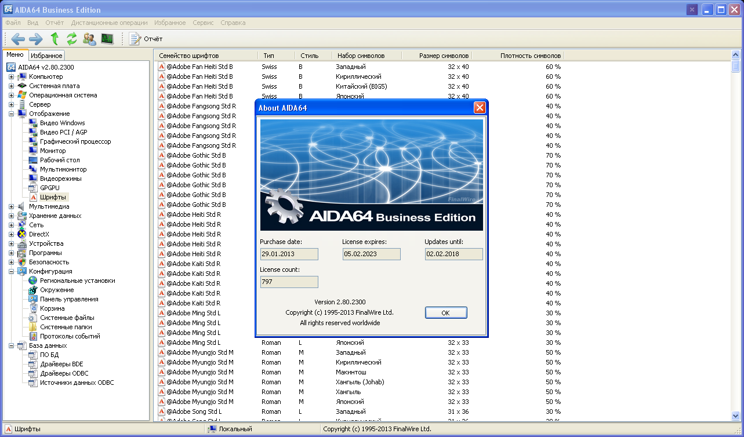Screen dimensions: 744x437
Task: Switch to the Избранное tab
Action: tap(46, 56)
